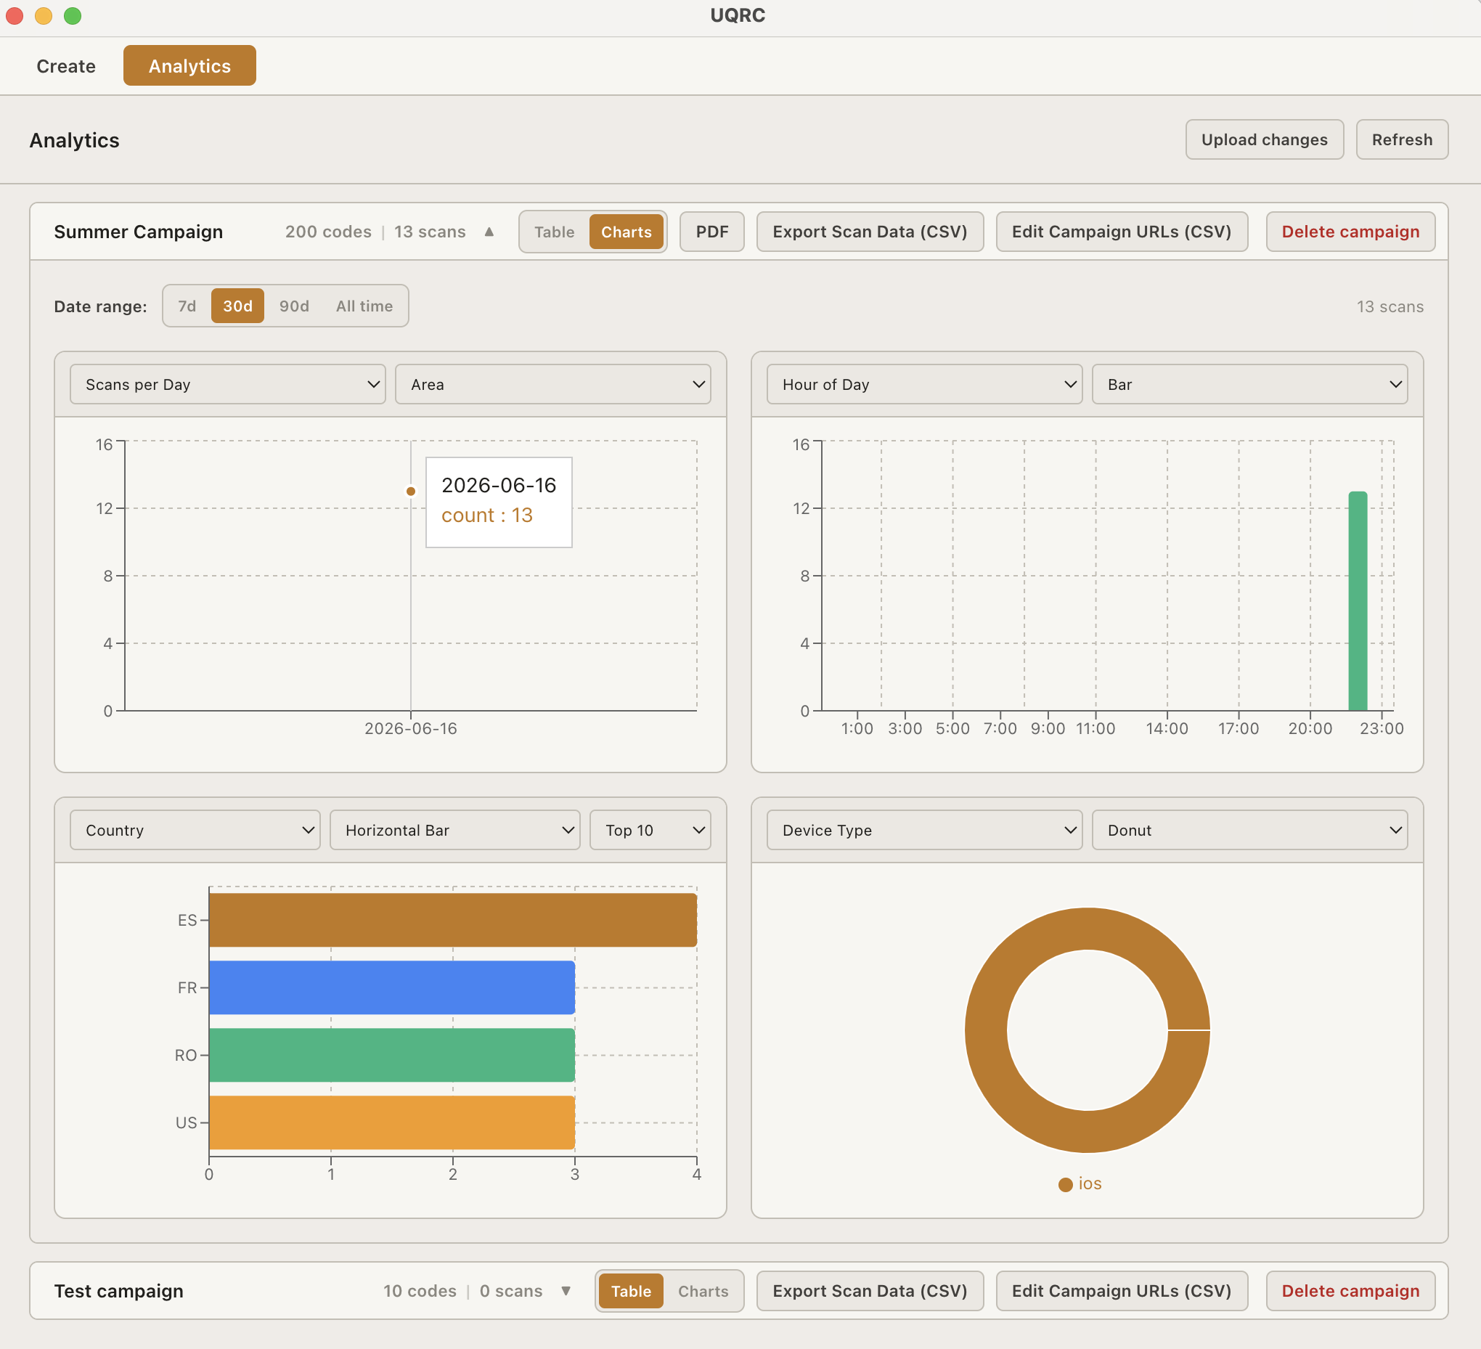Click the green RO country bar
Screen dimensions: 1481x1349
(391, 1055)
